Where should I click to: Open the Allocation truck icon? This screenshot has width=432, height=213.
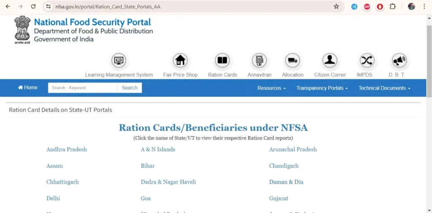(293, 61)
